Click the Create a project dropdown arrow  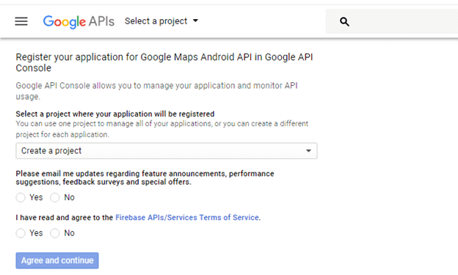pyautogui.click(x=308, y=150)
